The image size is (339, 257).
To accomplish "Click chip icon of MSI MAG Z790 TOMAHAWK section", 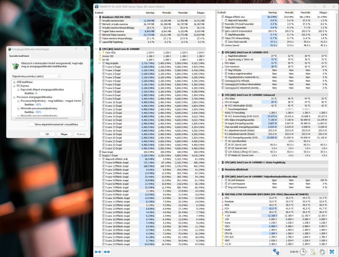I will (x=222, y=194).
